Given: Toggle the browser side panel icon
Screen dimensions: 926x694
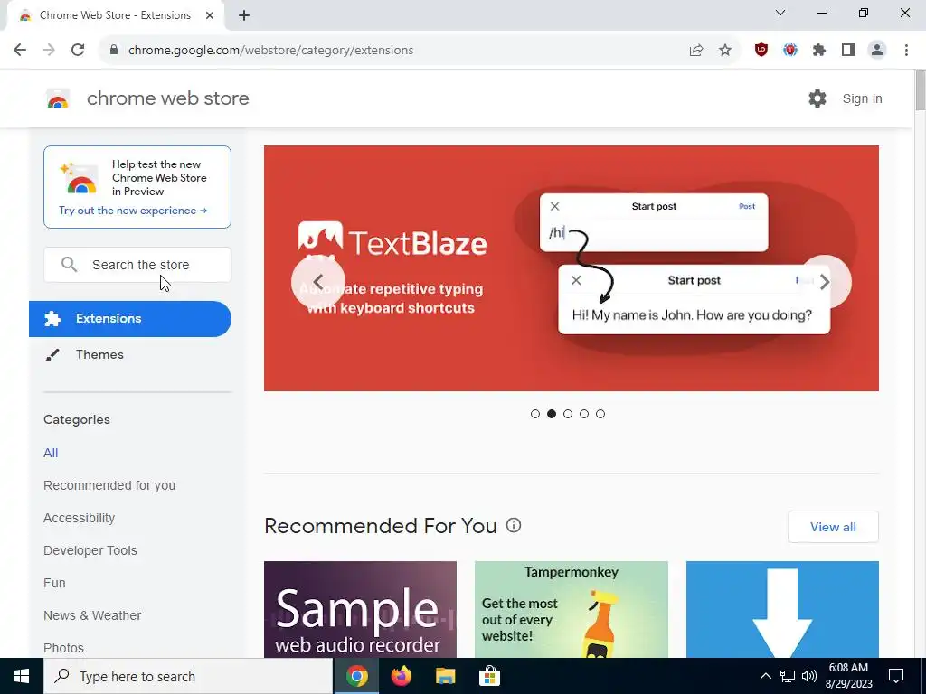Looking at the screenshot, I should tap(848, 51).
